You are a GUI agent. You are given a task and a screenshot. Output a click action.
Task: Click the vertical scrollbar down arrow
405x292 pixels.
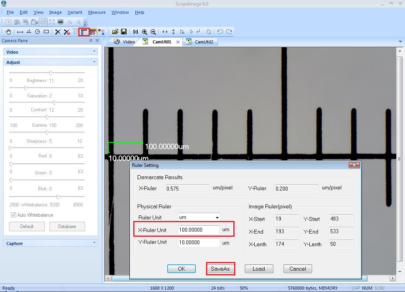point(400,271)
